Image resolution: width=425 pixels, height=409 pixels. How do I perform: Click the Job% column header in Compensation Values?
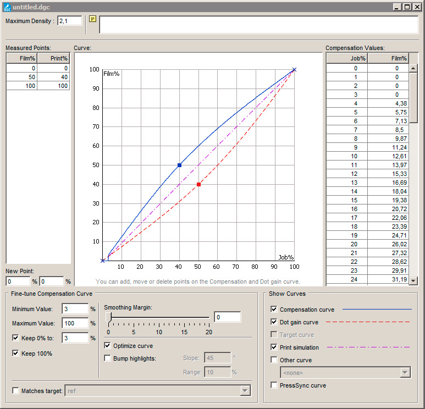347,58
